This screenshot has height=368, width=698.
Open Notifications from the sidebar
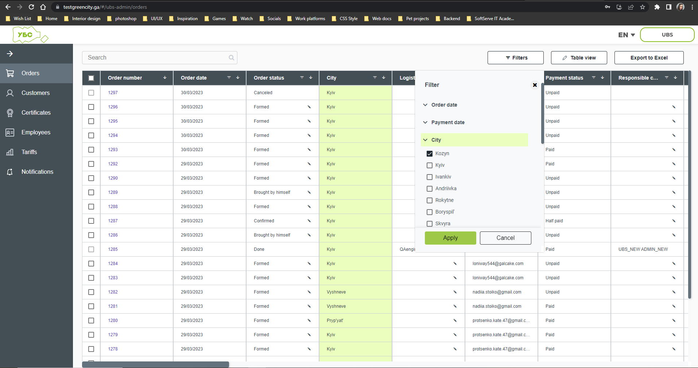click(37, 172)
